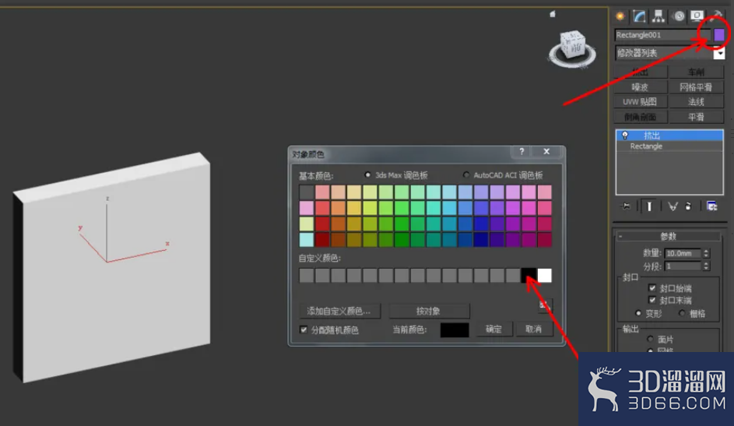Toggle Show End Result icon
Image resolution: width=734 pixels, height=426 pixels.
click(649, 206)
